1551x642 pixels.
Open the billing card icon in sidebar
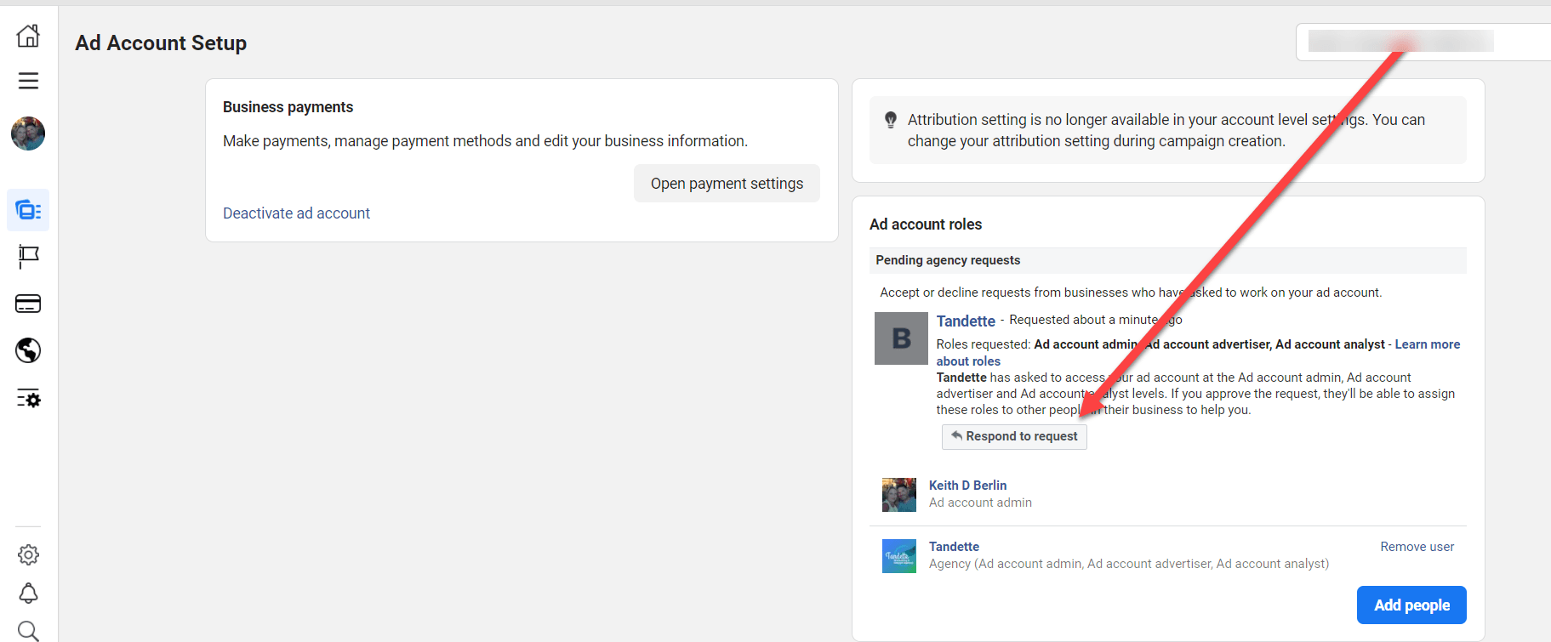click(28, 304)
